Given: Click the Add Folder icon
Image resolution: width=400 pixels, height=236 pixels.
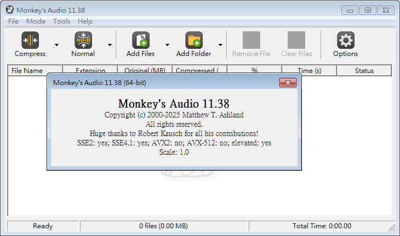Looking at the screenshot, I should (x=194, y=40).
